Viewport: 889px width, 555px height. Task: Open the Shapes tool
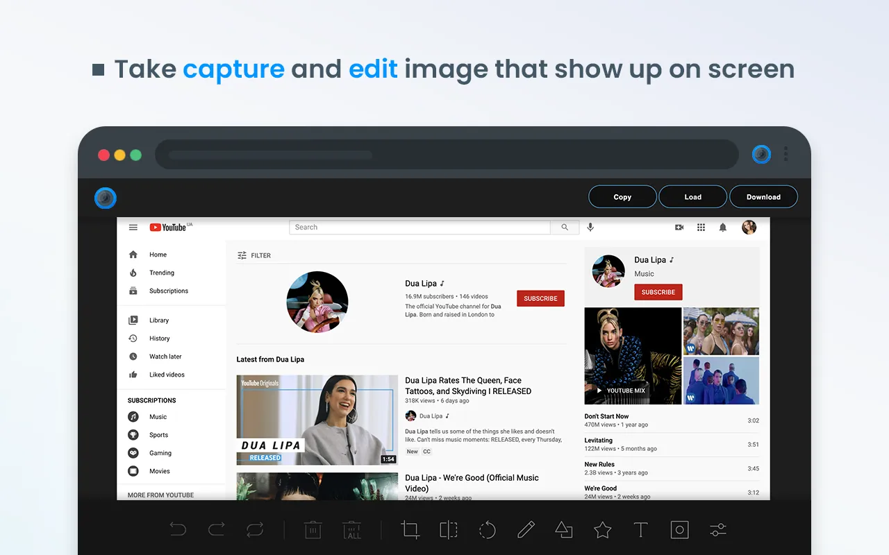point(564,531)
